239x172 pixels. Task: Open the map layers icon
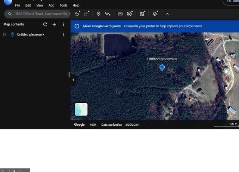[155, 14]
